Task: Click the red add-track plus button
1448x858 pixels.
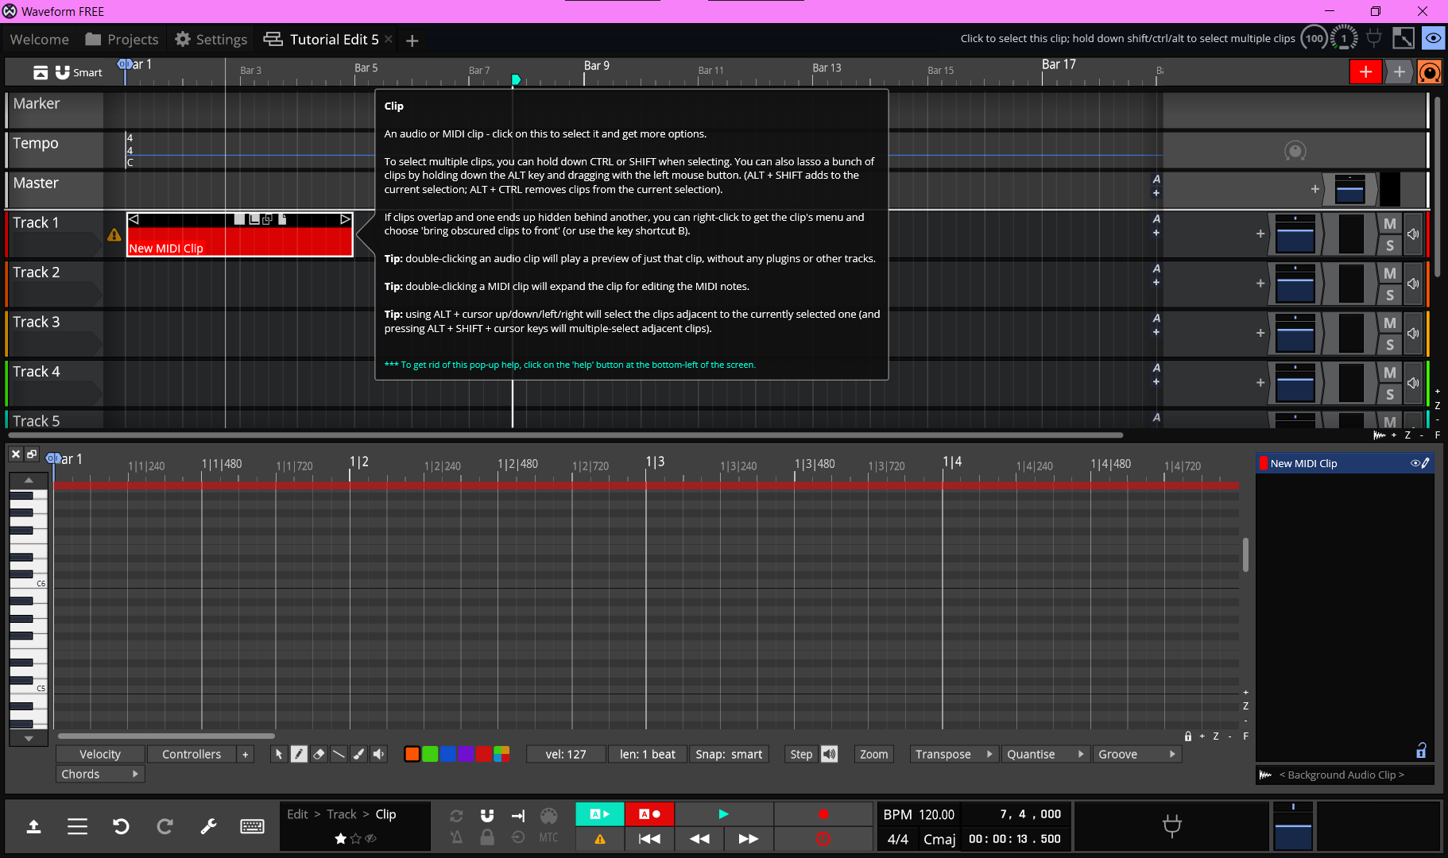Action: [x=1365, y=72]
